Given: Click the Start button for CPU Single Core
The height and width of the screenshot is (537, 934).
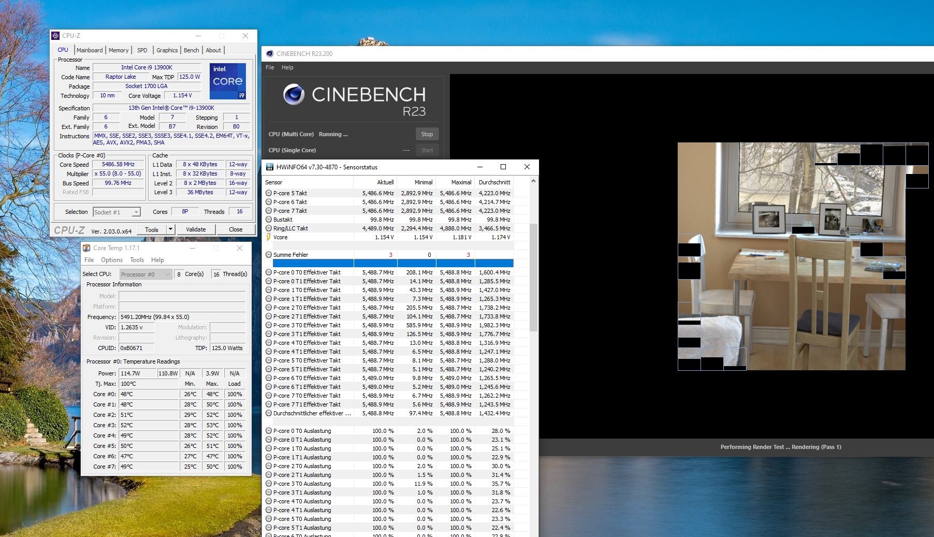Looking at the screenshot, I should click(x=427, y=150).
